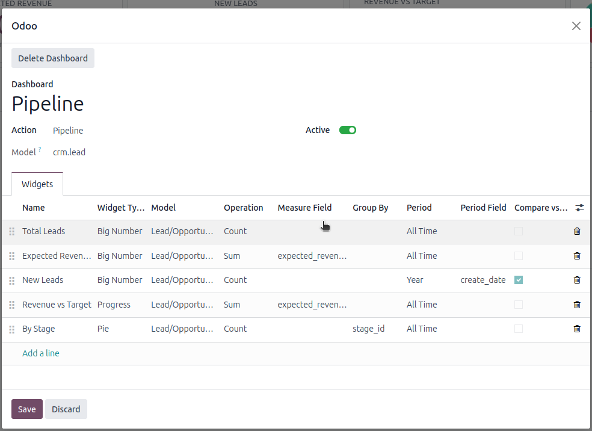Toggle the Active switch off
The image size is (592, 431).
(347, 130)
